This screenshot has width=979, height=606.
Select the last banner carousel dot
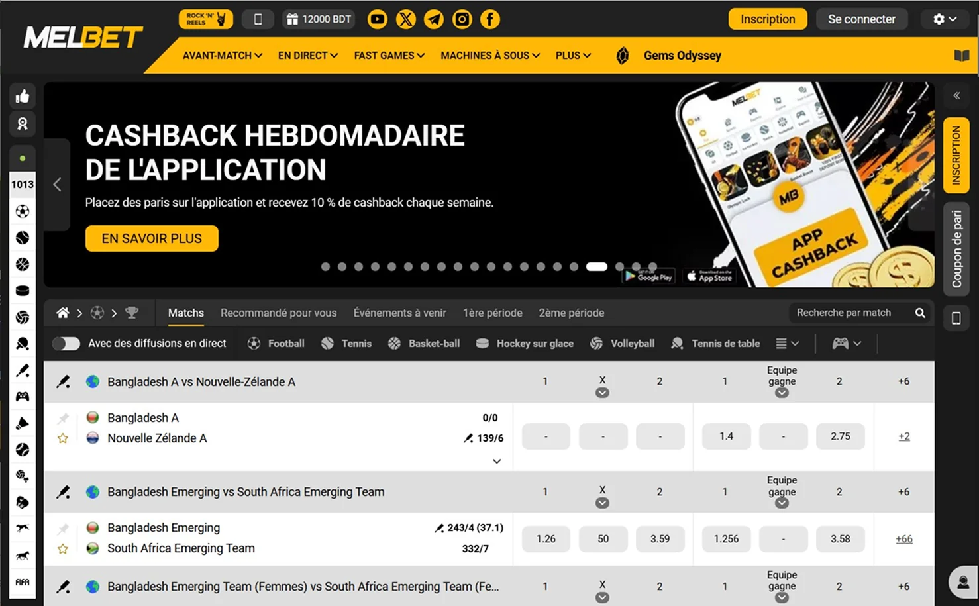click(x=652, y=267)
